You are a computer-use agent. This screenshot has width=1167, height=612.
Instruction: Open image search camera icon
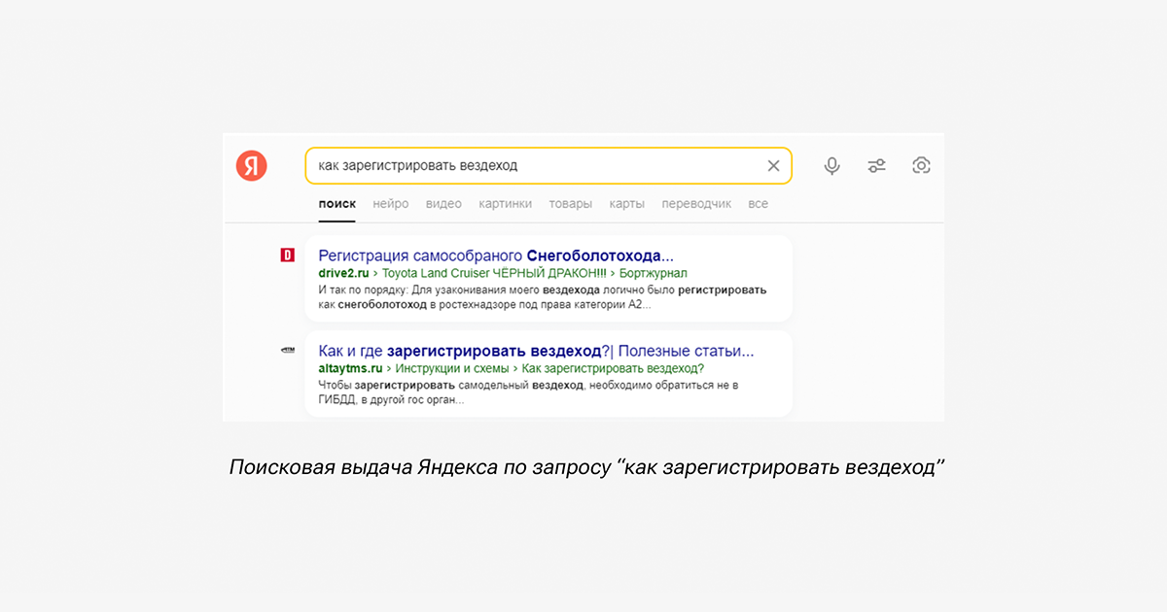click(921, 165)
